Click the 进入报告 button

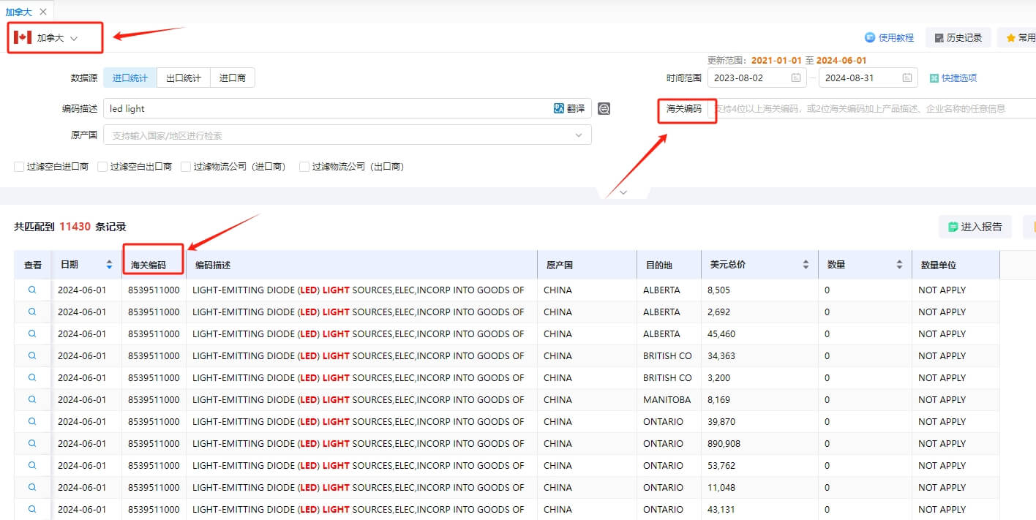975,227
